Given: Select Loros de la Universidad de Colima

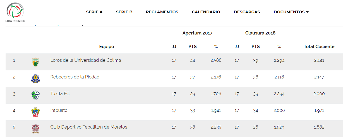Looking at the screenshot, I should pyautogui.click(x=86, y=60).
